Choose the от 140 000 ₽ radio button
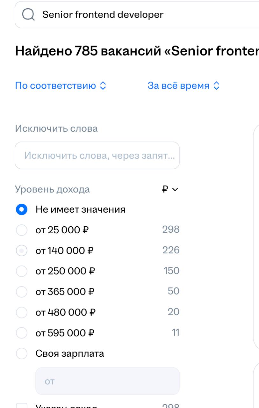Image resolution: width=259 pixels, height=408 pixels. (22, 251)
